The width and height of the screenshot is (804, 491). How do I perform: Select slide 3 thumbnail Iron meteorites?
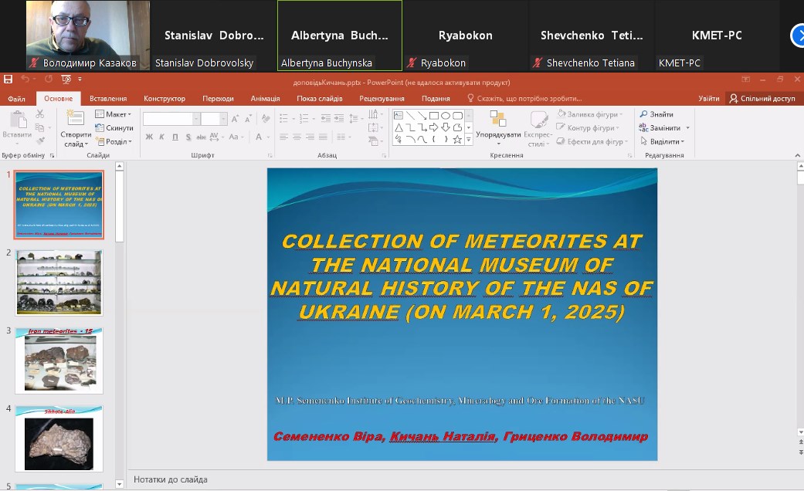pyautogui.click(x=59, y=361)
